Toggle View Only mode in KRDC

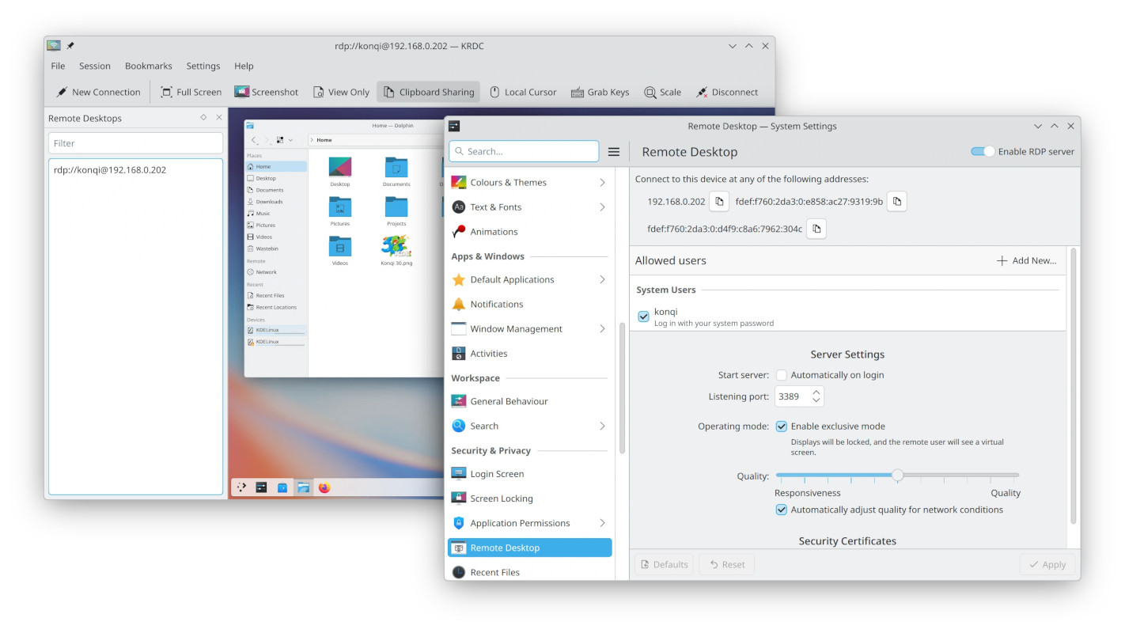click(340, 92)
